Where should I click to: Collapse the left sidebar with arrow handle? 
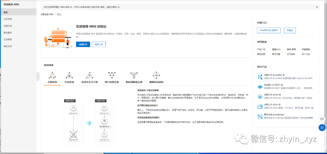coord(38,77)
